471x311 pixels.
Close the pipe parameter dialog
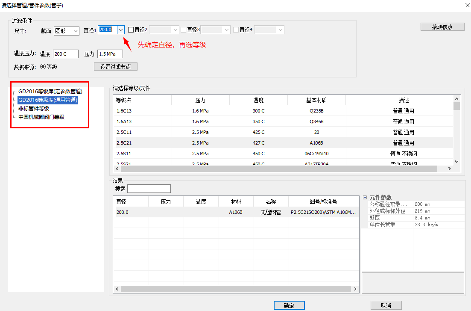pyautogui.click(x=465, y=5)
